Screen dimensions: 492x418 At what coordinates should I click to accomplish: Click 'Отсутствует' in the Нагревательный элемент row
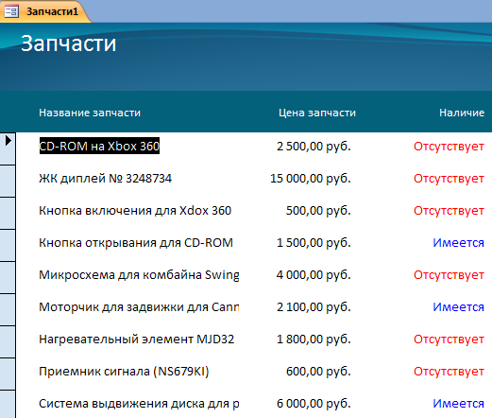pyautogui.click(x=449, y=340)
